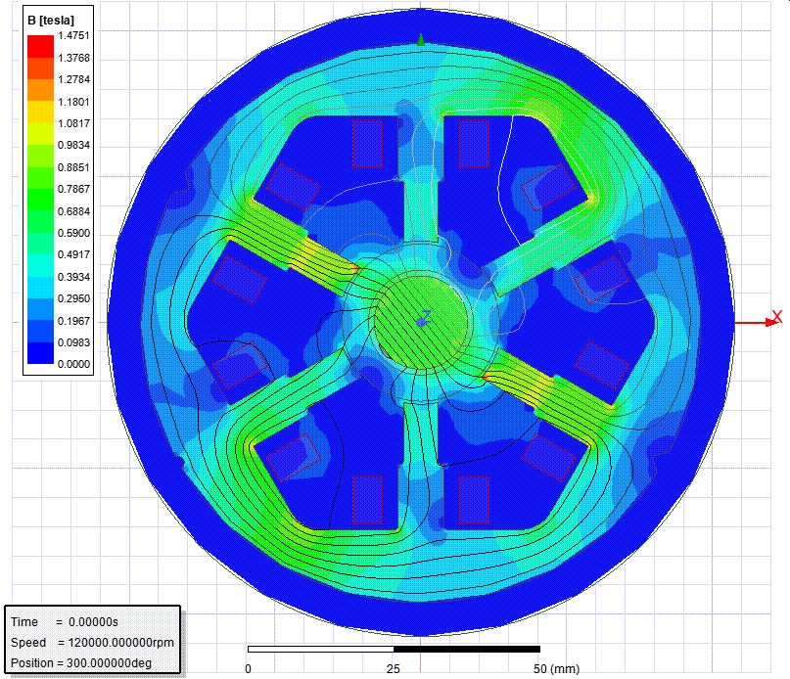Click the 0.3934 legend value
790x679 pixels.
73,277
